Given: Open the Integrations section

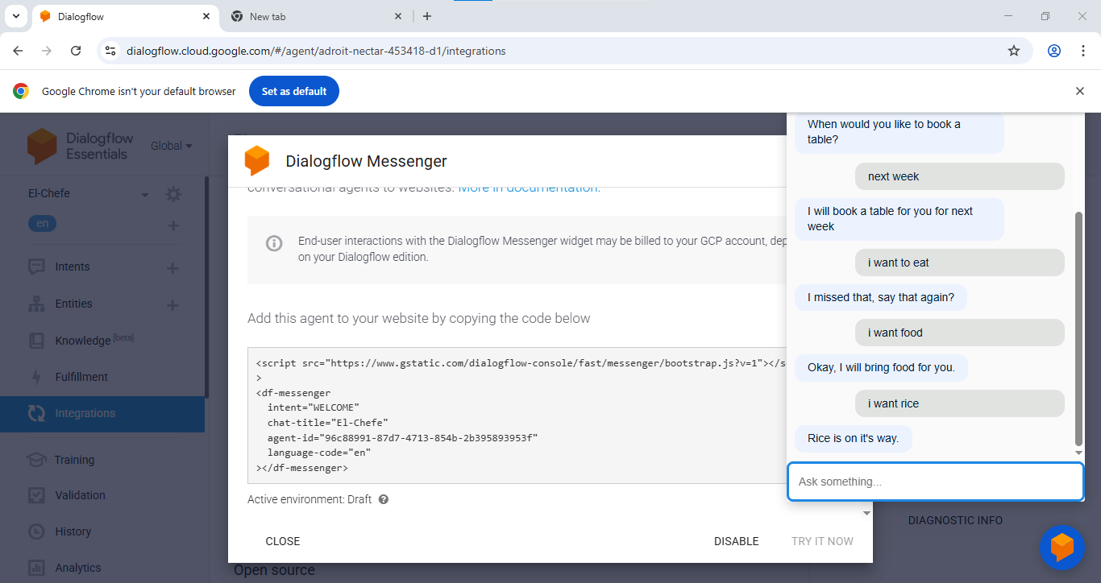Looking at the screenshot, I should point(83,412).
